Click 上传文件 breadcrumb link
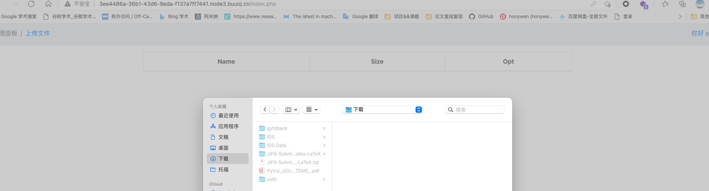This screenshot has height=191, width=709. pos(37,33)
